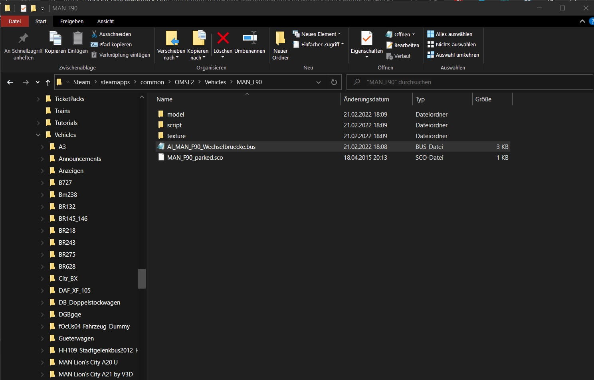Click Nichts auswählen to deselect all
The image size is (594, 380).
coord(455,44)
